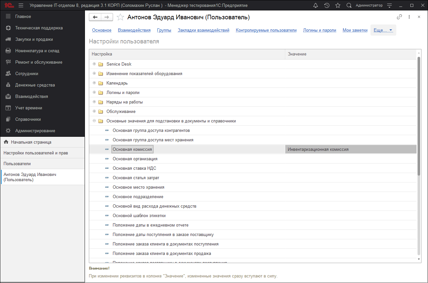Viewport: 428px width, 283px height.
Task: Open the three-dot more actions menu
Action: coord(409,17)
